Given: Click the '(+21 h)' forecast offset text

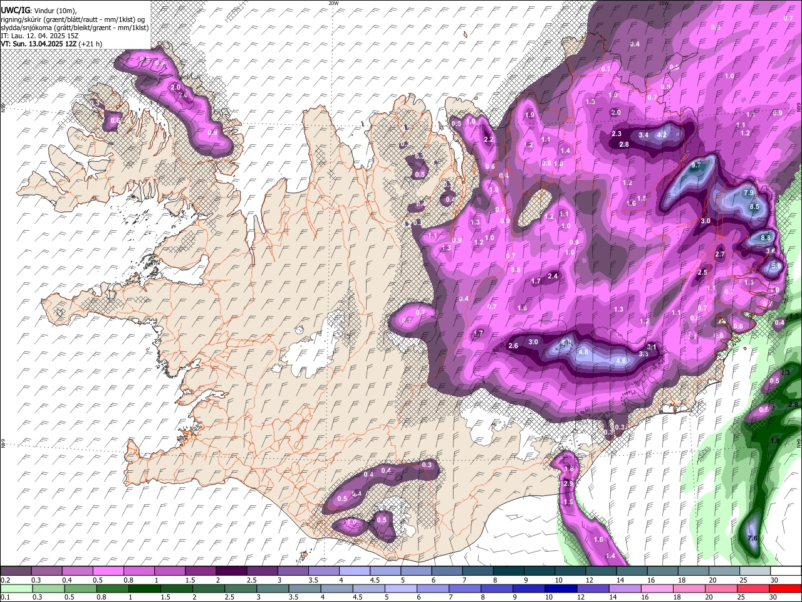Looking at the screenshot, I should pyautogui.click(x=90, y=44).
